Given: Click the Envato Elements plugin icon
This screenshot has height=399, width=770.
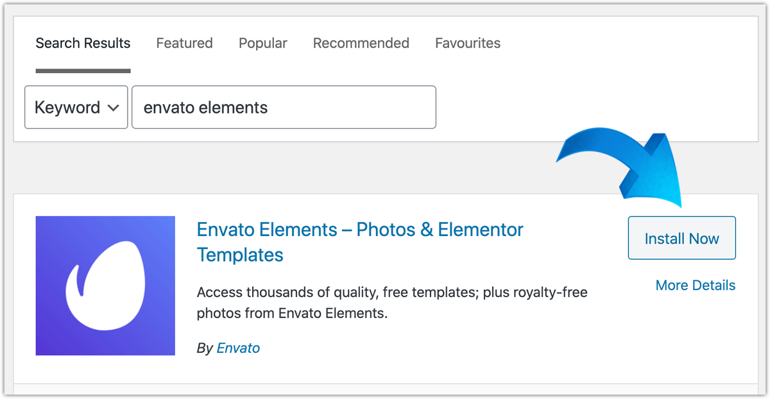Looking at the screenshot, I should 105,285.
